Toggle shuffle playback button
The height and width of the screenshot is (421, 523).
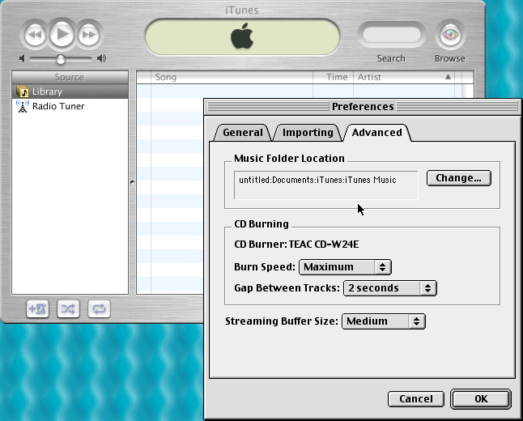click(x=68, y=309)
